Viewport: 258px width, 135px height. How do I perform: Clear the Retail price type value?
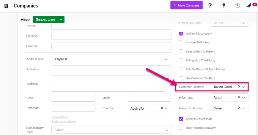tap(239, 97)
